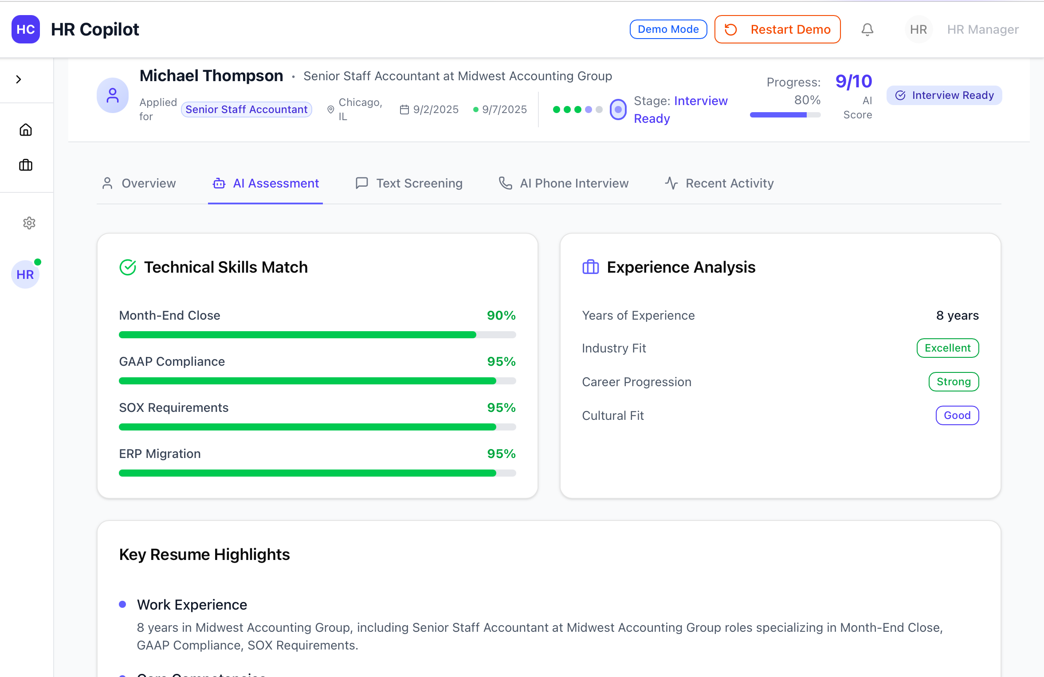
Task: Click the Senior Staff Accountant job tag
Action: [x=246, y=110]
